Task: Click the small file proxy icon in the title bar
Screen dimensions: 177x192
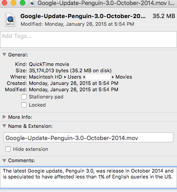Action: [32, 3]
